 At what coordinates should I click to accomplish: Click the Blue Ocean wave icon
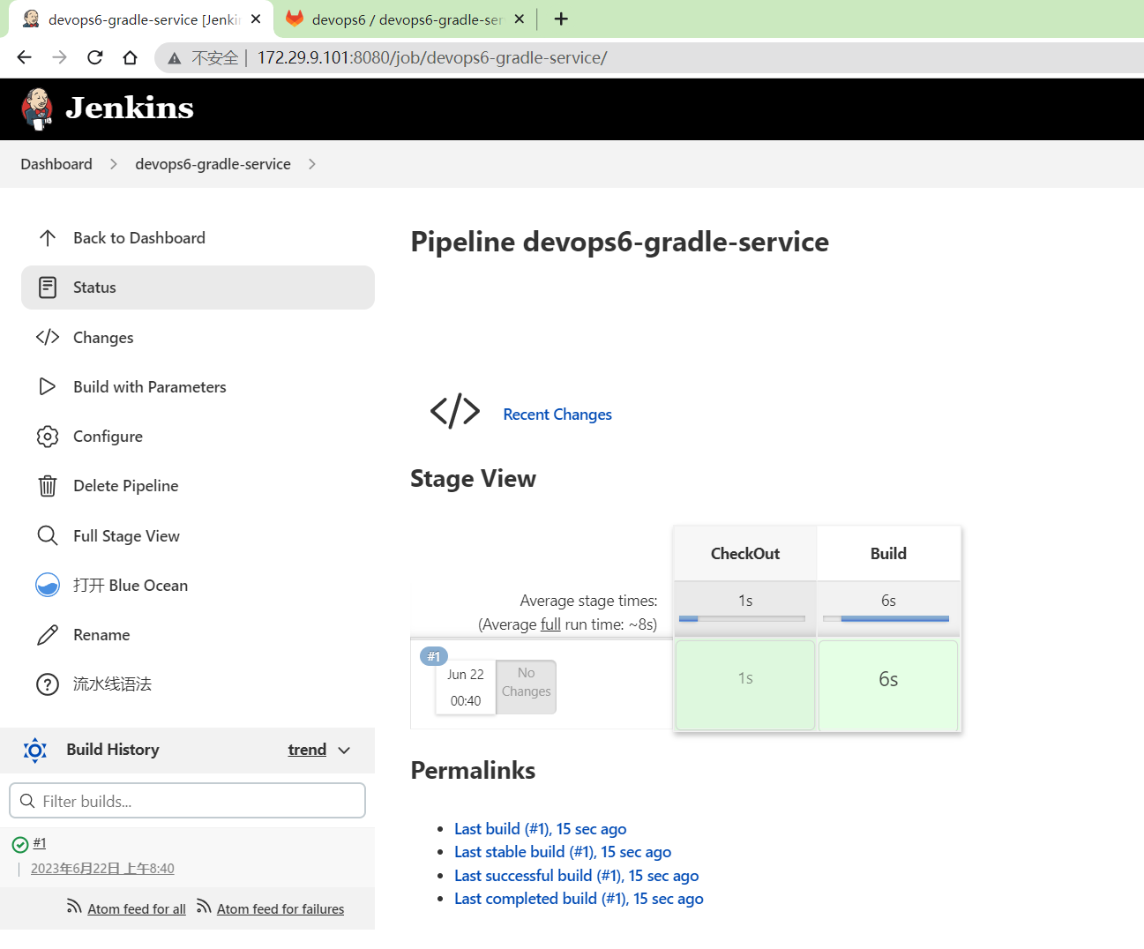[x=48, y=585]
